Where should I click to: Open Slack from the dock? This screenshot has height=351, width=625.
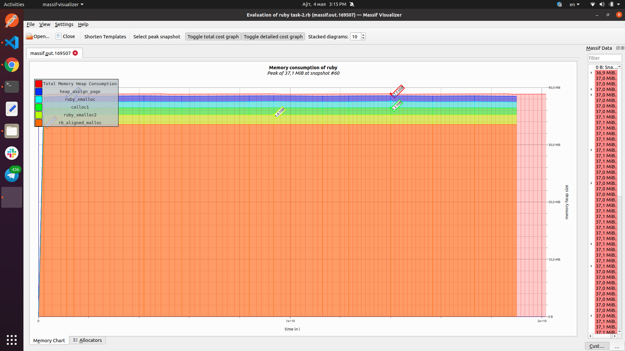12,153
